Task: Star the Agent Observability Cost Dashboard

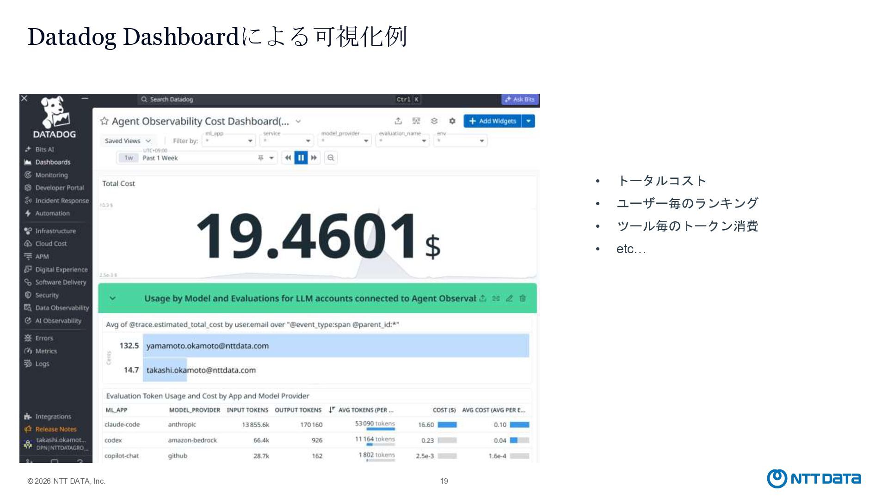Action: click(x=104, y=121)
